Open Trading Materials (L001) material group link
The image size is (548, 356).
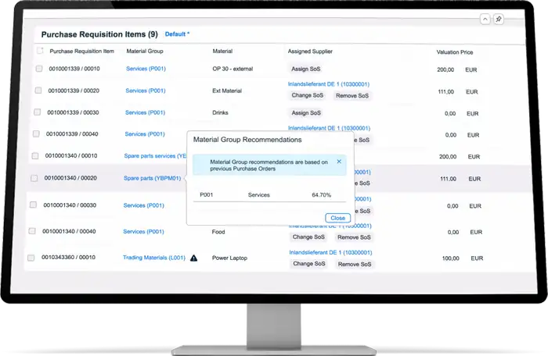154,258
